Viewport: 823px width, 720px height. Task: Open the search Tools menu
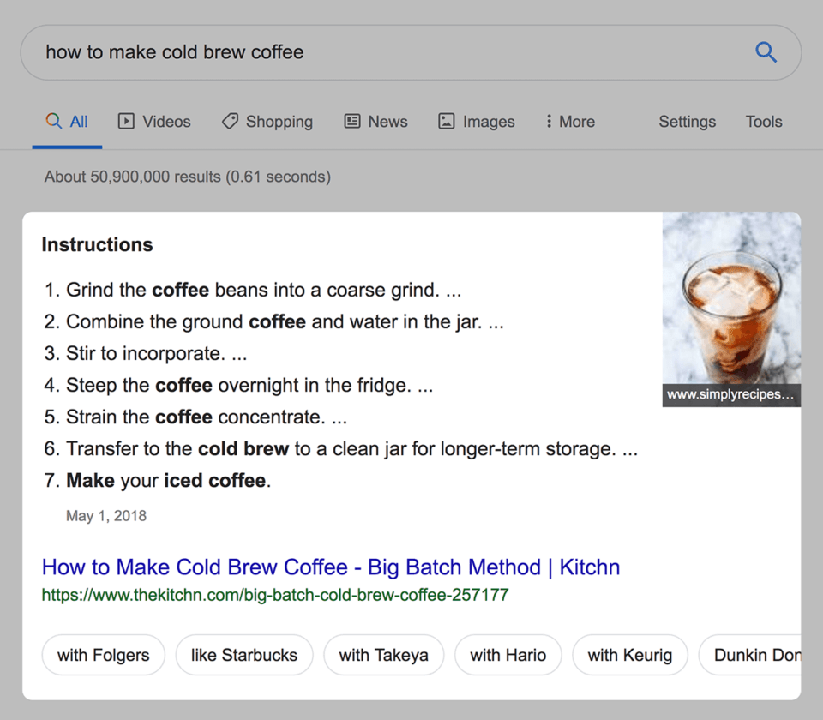(x=763, y=121)
